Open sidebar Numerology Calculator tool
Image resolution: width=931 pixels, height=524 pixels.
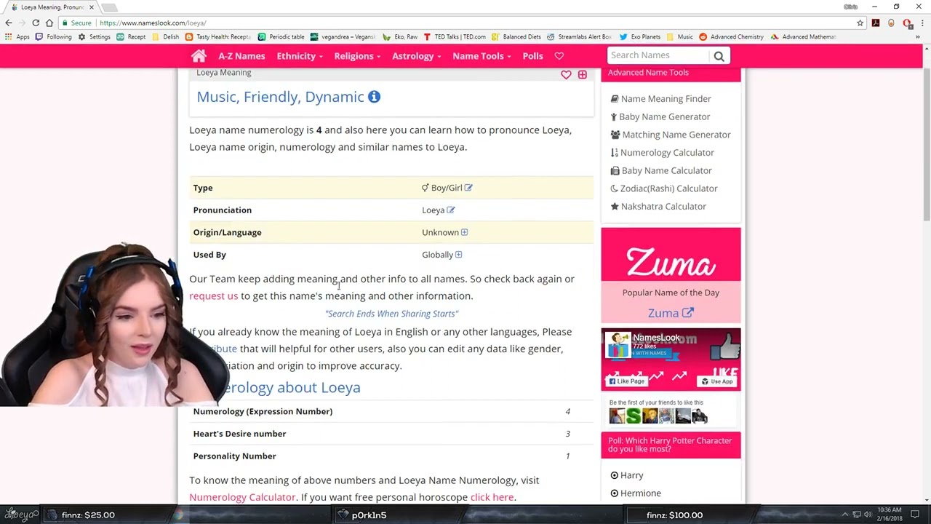[x=662, y=153]
